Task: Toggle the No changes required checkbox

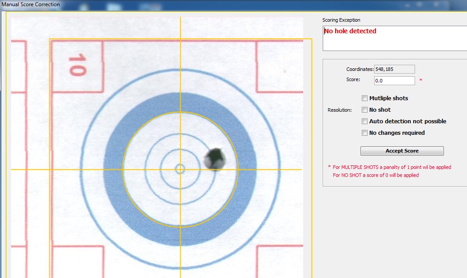Action: 365,133
